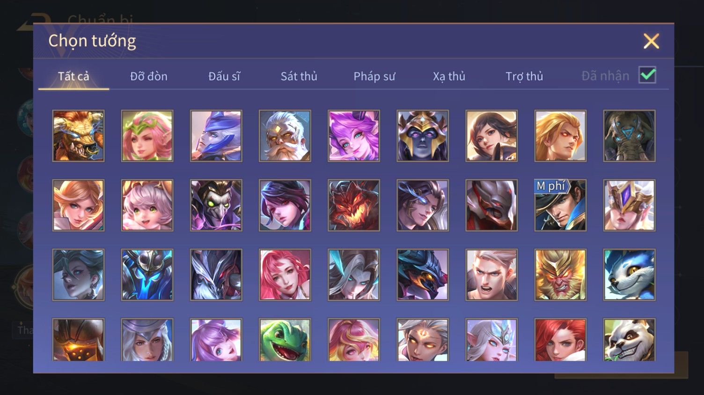Select the red lava demon hero

354,205
